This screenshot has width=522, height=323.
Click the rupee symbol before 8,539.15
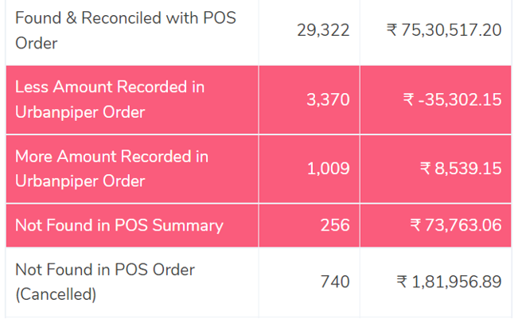pyautogui.click(x=425, y=168)
